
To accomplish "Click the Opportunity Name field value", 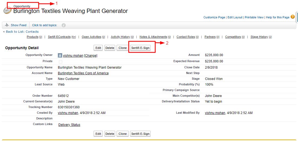I will point(90,67).
